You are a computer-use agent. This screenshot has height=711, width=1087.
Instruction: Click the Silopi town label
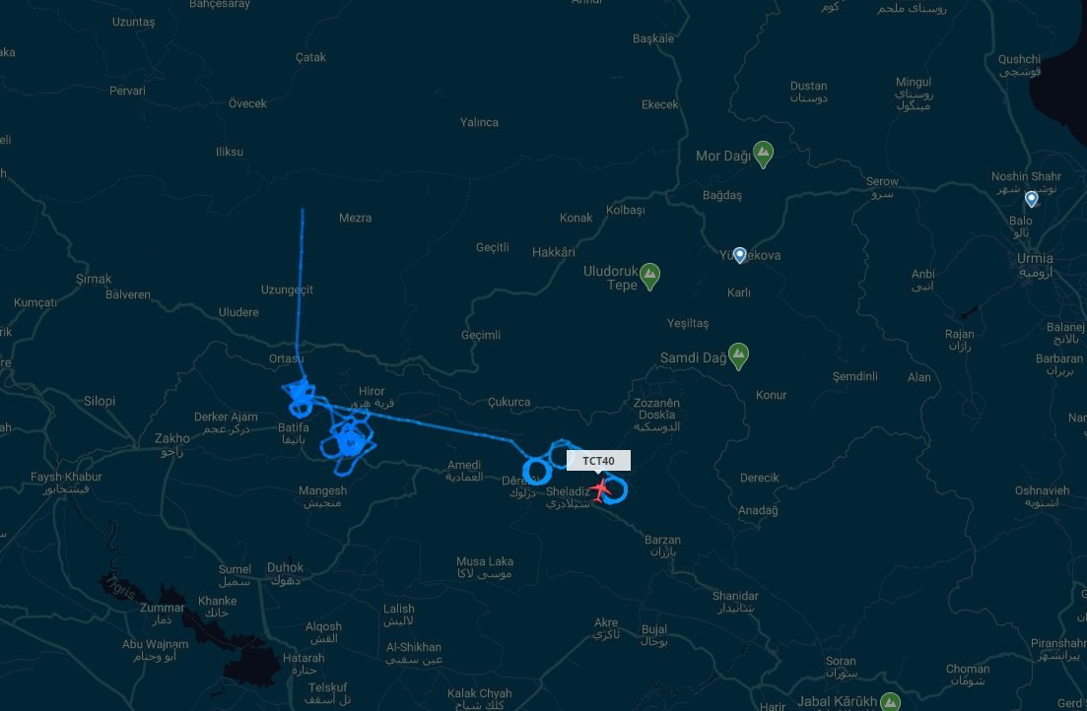(100, 401)
